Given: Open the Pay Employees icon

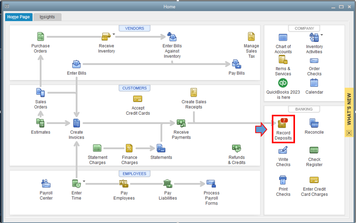Looking at the screenshot, I should tap(124, 184).
